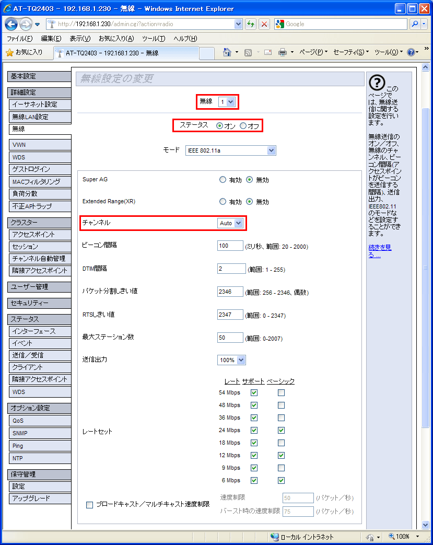The width and height of the screenshot is (433, 545).
Task: Click the zoom magnifier in status bar
Action: pos(392,536)
